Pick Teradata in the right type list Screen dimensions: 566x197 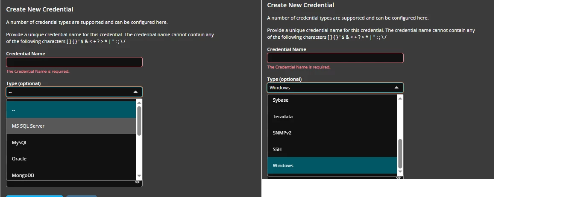pyautogui.click(x=332, y=116)
